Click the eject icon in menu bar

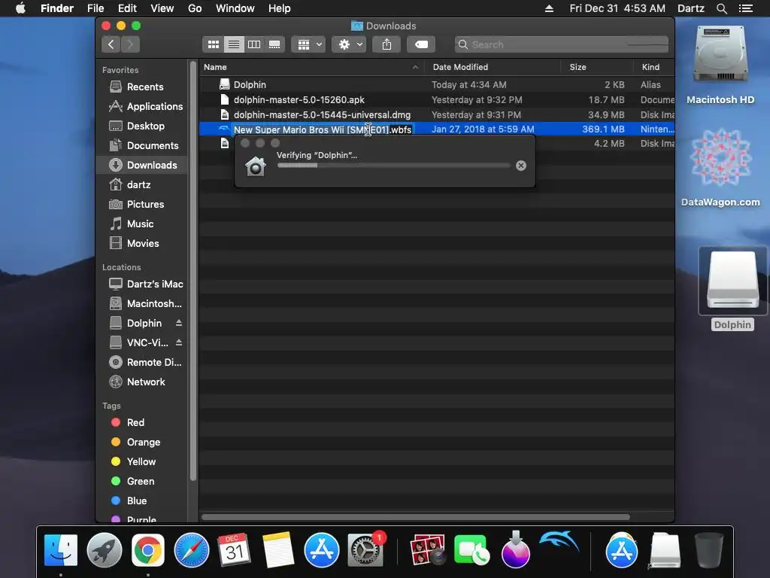click(550, 8)
